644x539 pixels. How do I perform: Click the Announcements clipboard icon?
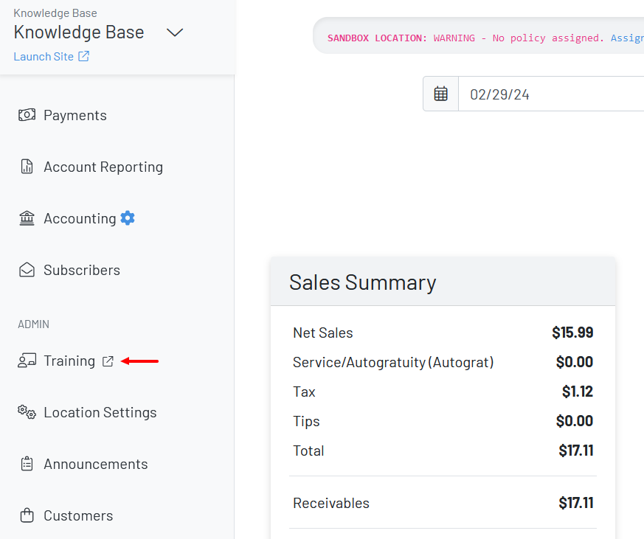tap(27, 464)
